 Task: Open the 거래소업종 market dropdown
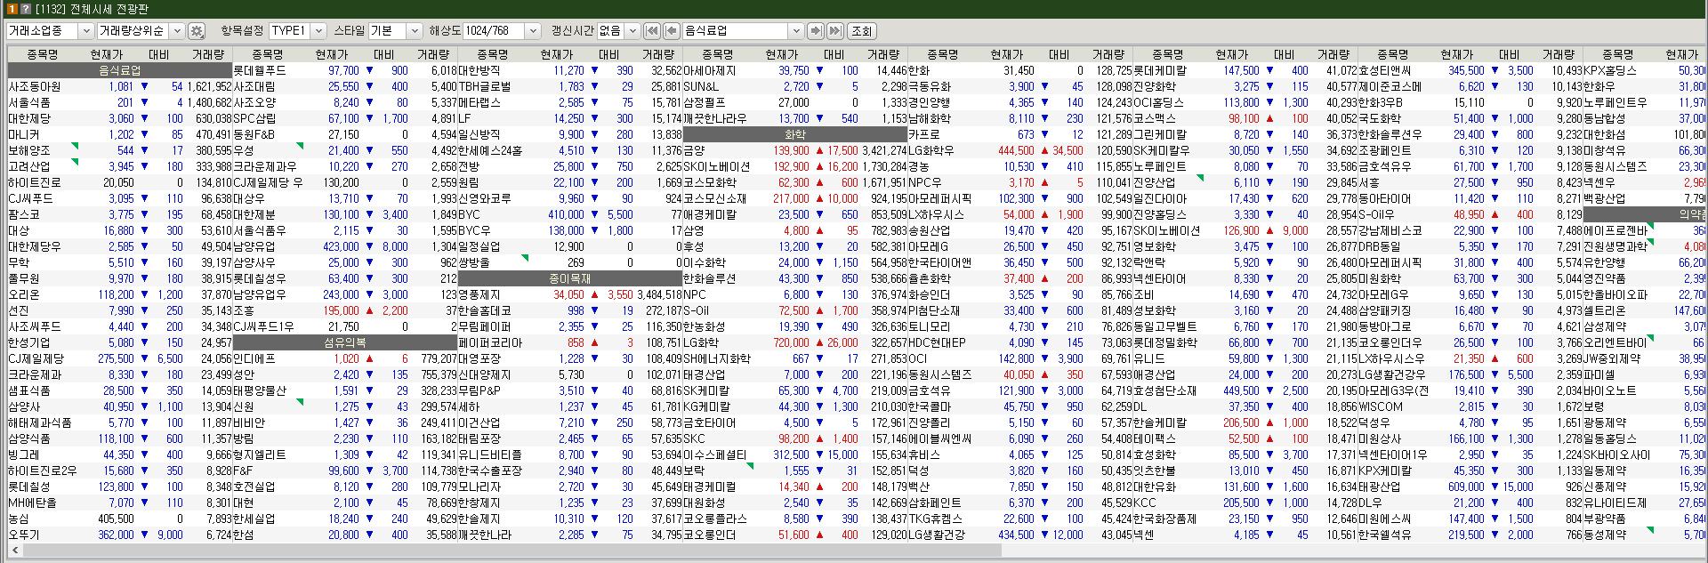tap(50, 31)
